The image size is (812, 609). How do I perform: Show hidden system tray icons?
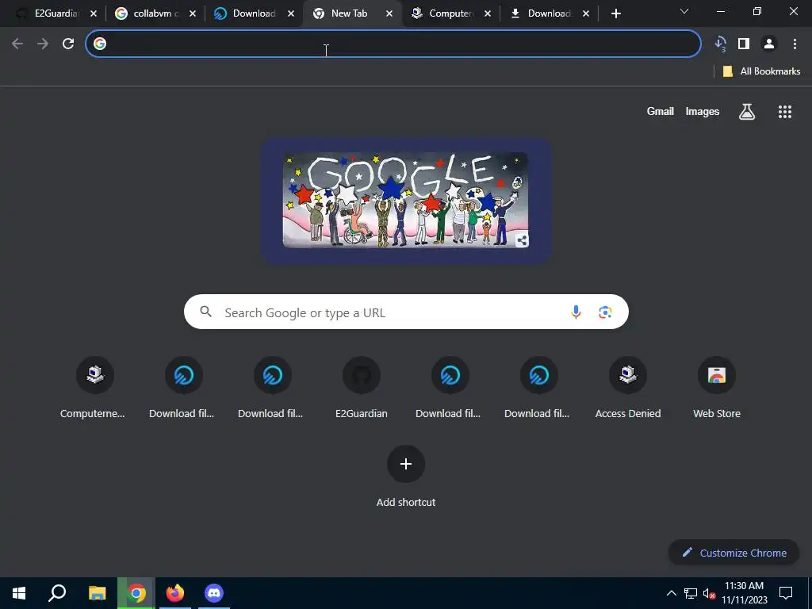coord(671,593)
